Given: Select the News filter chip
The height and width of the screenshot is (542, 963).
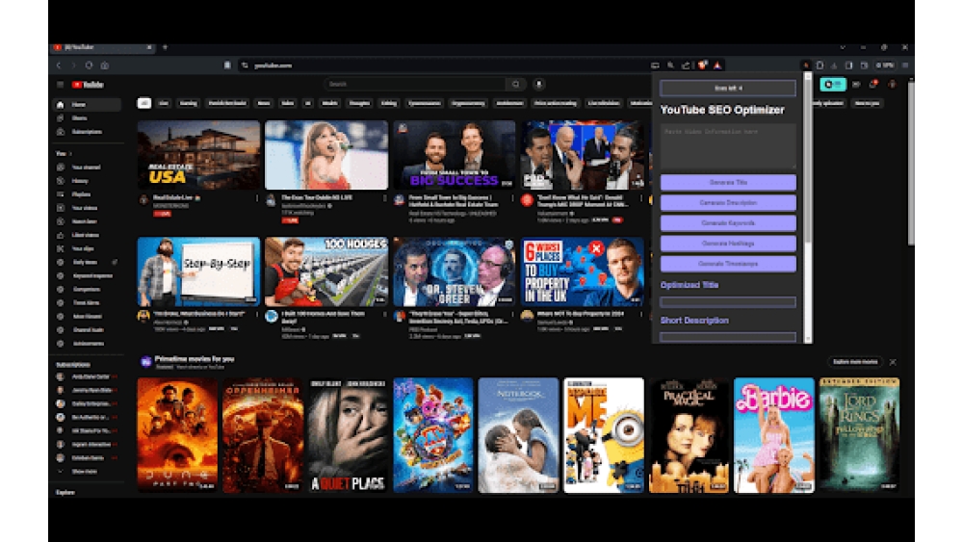Looking at the screenshot, I should coord(264,103).
